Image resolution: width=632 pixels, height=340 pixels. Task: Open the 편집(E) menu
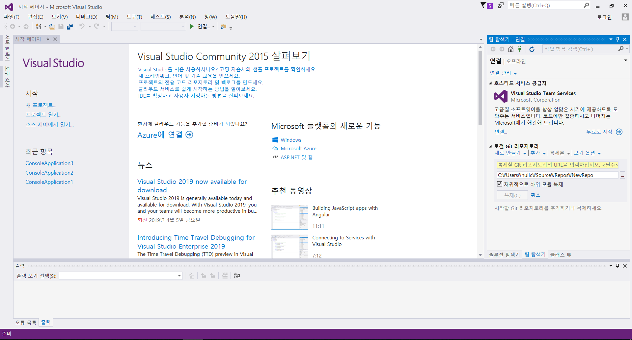click(36, 17)
